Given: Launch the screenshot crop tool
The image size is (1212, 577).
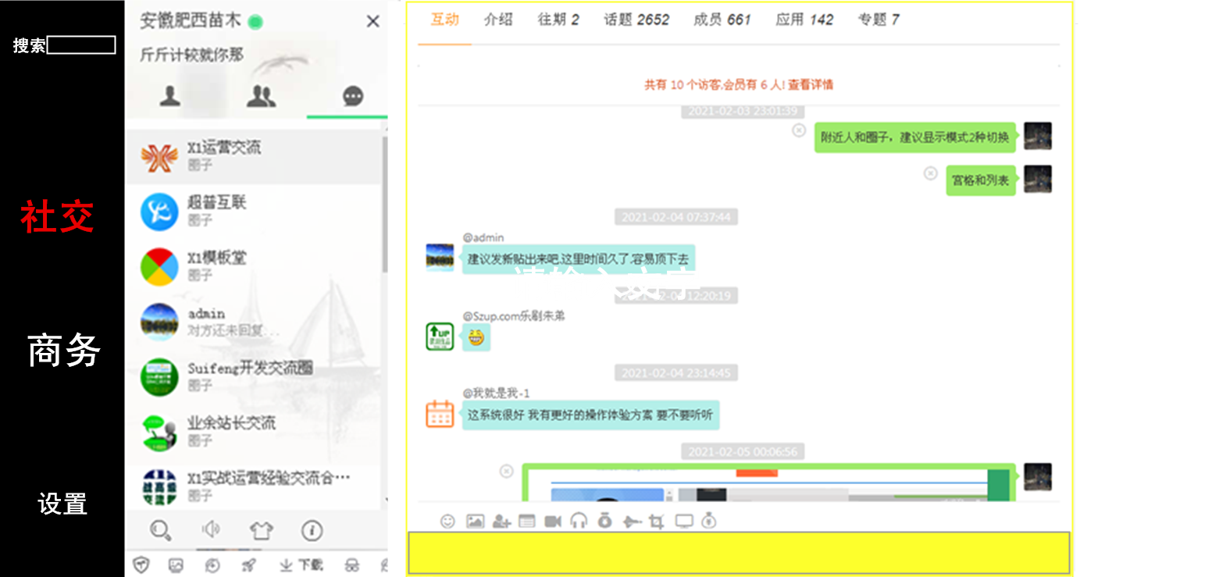Looking at the screenshot, I should pyautogui.click(x=657, y=521).
